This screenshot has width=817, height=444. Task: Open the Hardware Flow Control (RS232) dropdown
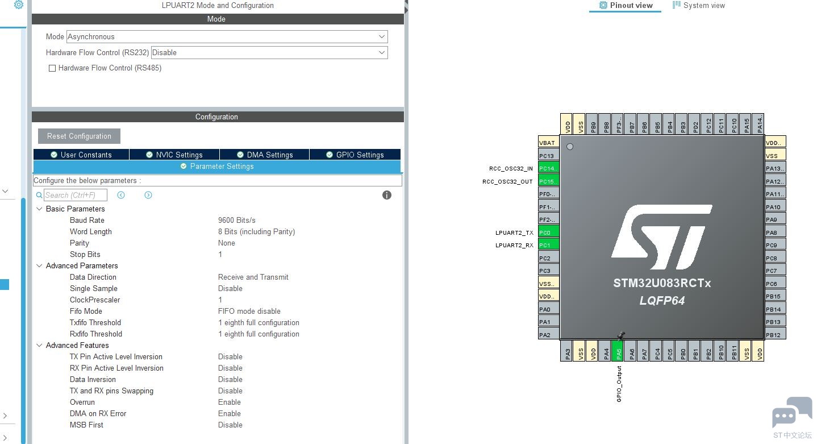pos(269,52)
